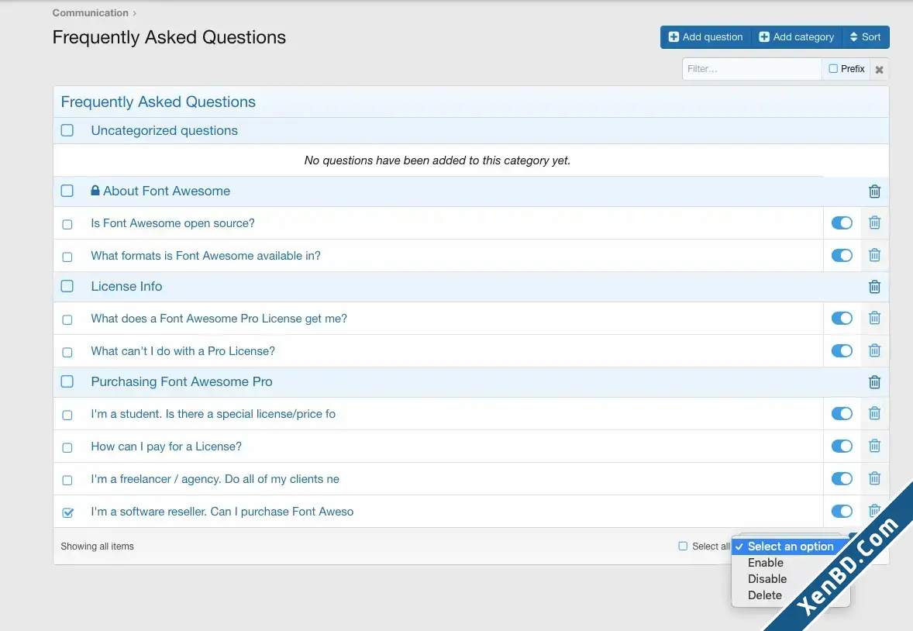Uncheck the 'I'm a software reseller' checkbox
The height and width of the screenshot is (631, 913).
click(x=67, y=512)
